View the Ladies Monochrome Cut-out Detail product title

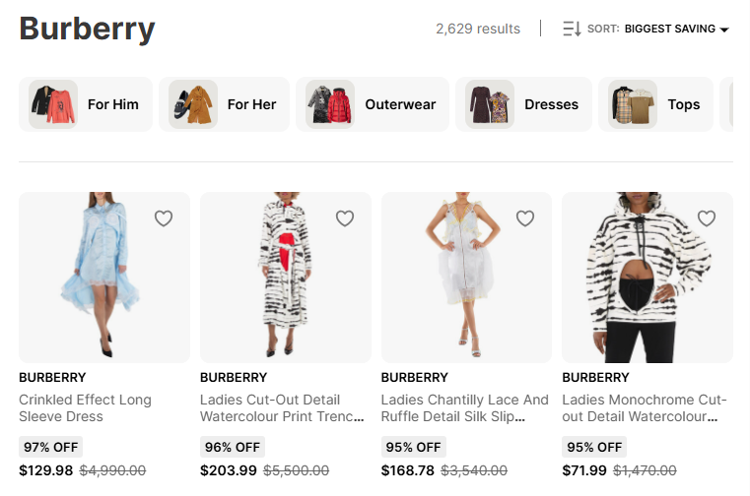(645, 408)
